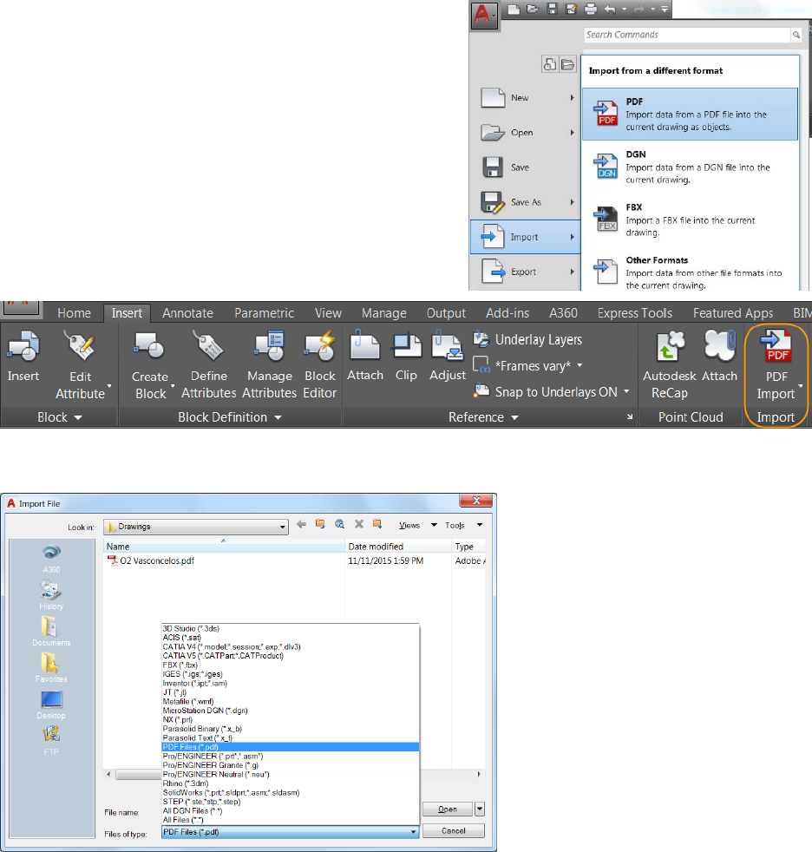The width and height of the screenshot is (812, 852).
Task: Expand the Block panel title
Action: pyautogui.click(x=59, y=417)
